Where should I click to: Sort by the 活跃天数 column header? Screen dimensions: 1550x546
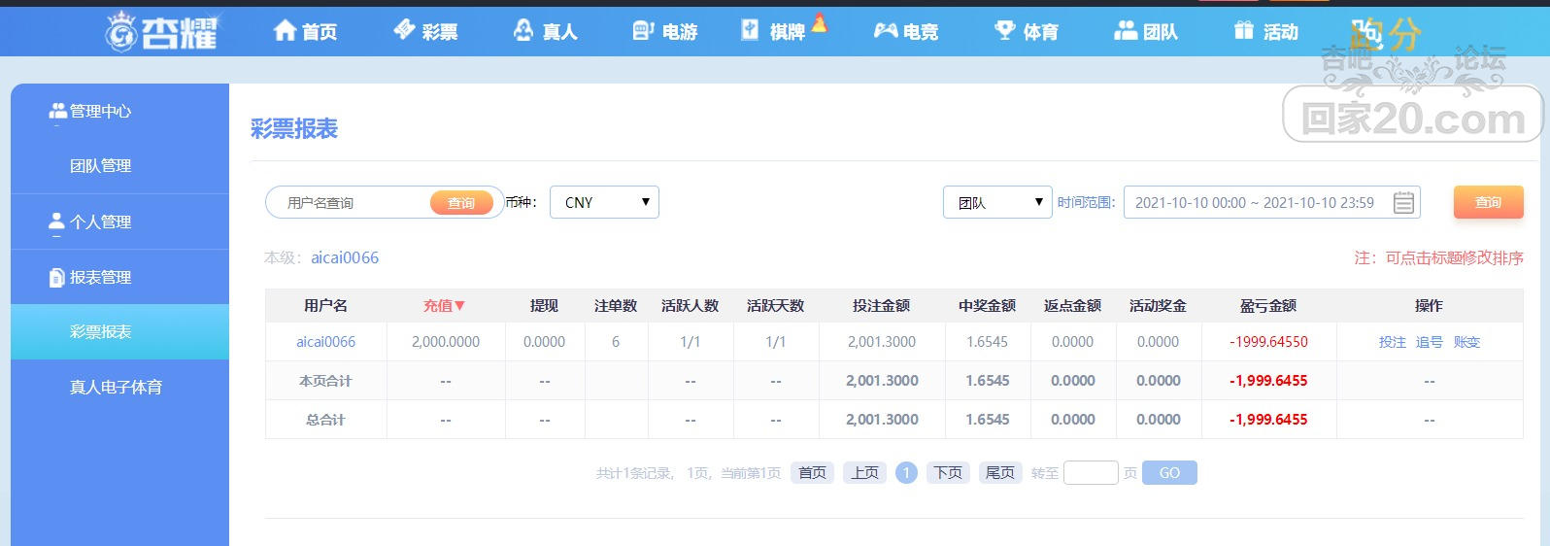pos(775,305)
